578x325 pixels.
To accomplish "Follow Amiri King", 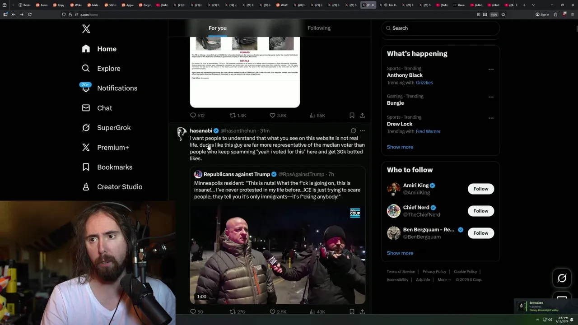I will [481, 189].
